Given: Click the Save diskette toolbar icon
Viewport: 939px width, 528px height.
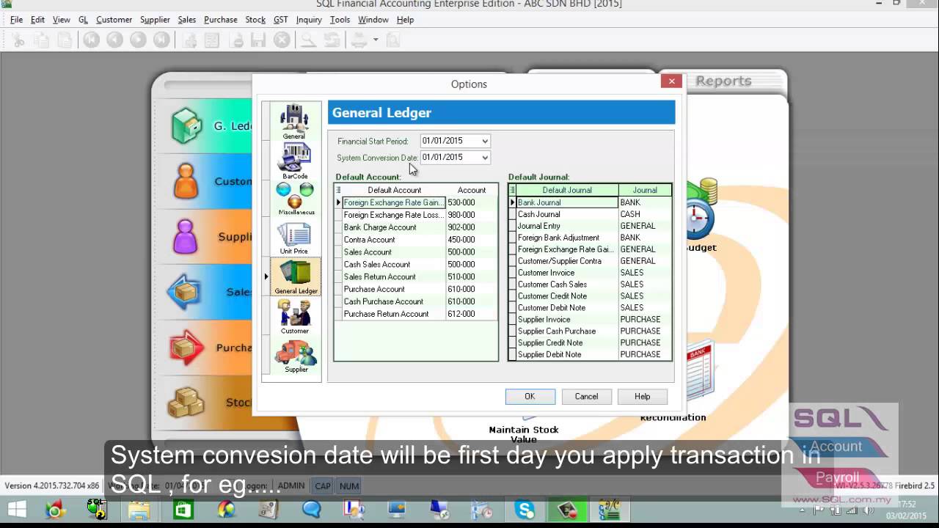Looking at the screenshot, I should point(258,40).
